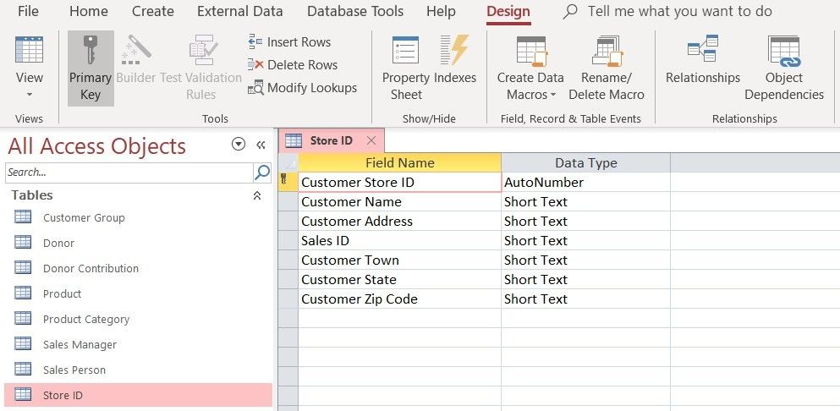Click Delete Rows in the ribbon
This screenshot has width=840, height=411.
(x=293, y=64)
